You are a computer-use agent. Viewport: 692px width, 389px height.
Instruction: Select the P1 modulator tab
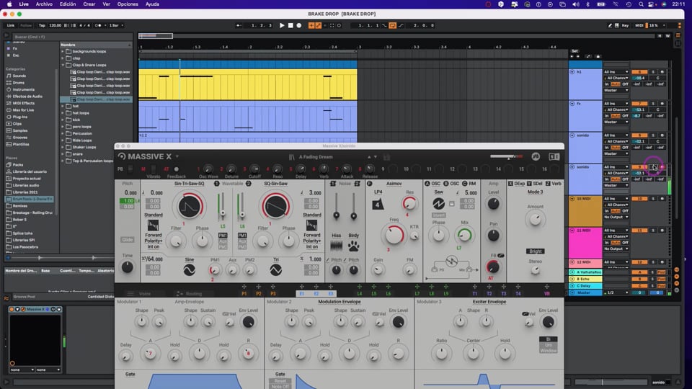[244, 294]
